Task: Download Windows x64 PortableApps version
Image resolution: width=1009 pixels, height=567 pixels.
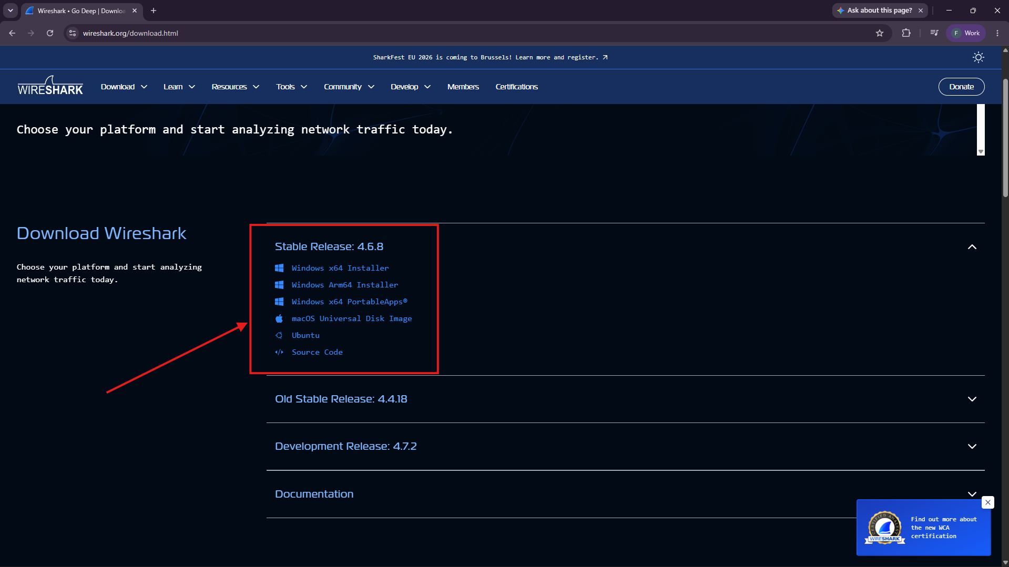Action: [x=350, y=302]
